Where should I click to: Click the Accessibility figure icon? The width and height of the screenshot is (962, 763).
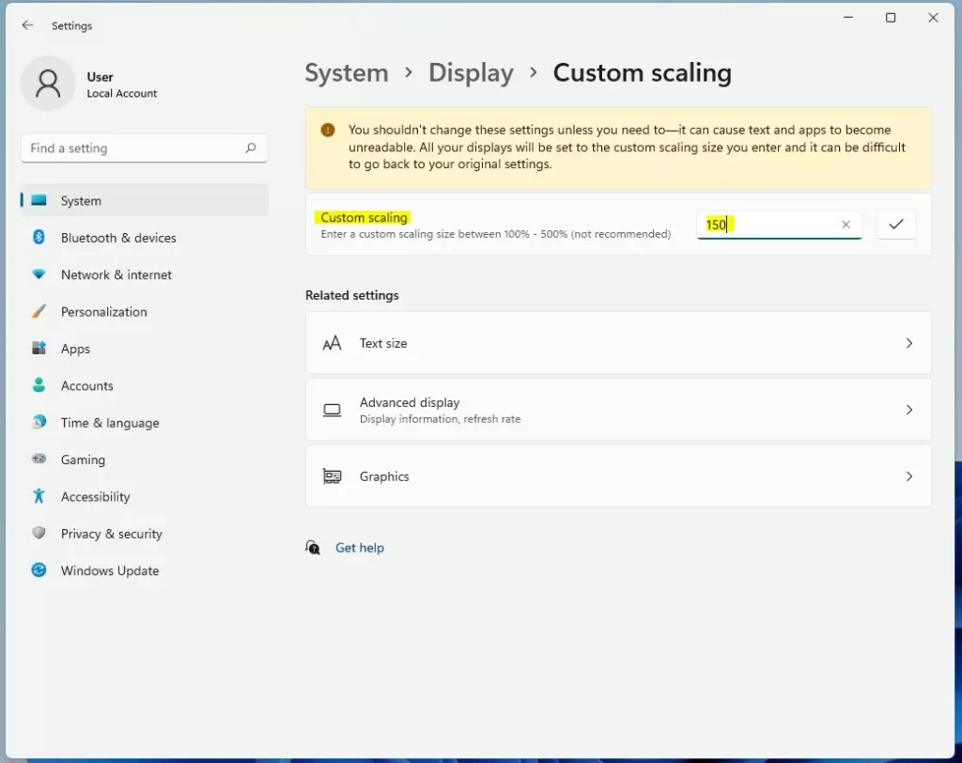(39, 496)
